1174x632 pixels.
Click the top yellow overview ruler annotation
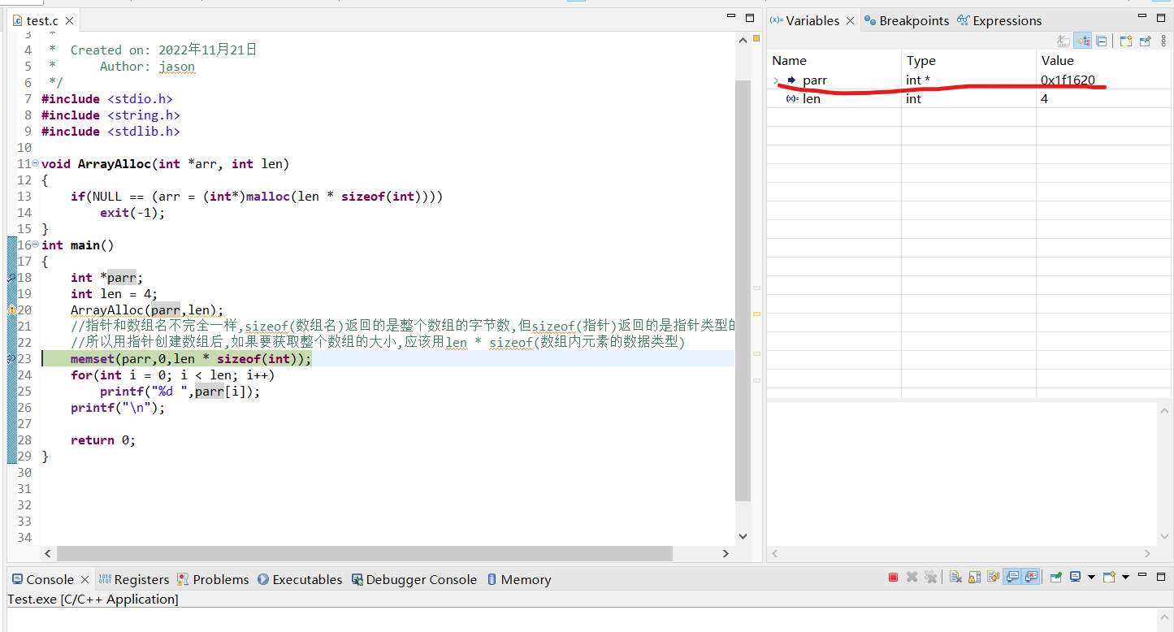coord(756,38)
